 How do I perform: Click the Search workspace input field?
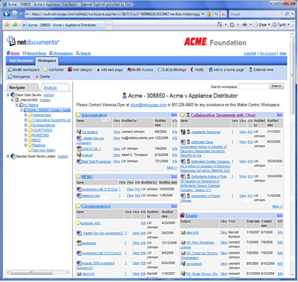coord(253,86)
